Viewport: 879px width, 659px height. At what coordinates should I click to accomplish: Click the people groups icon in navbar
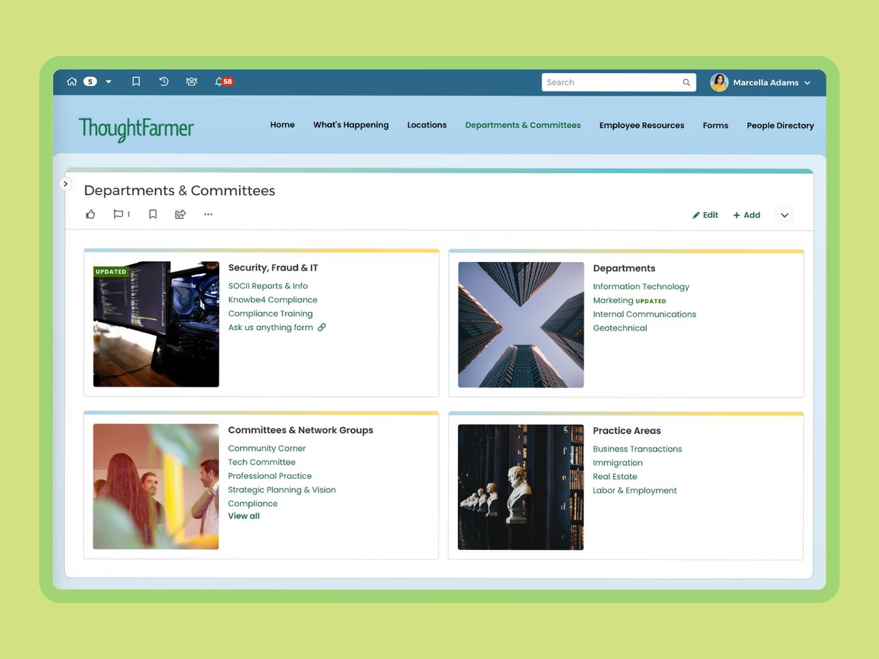pyautogui.click(x=191, y=81)
